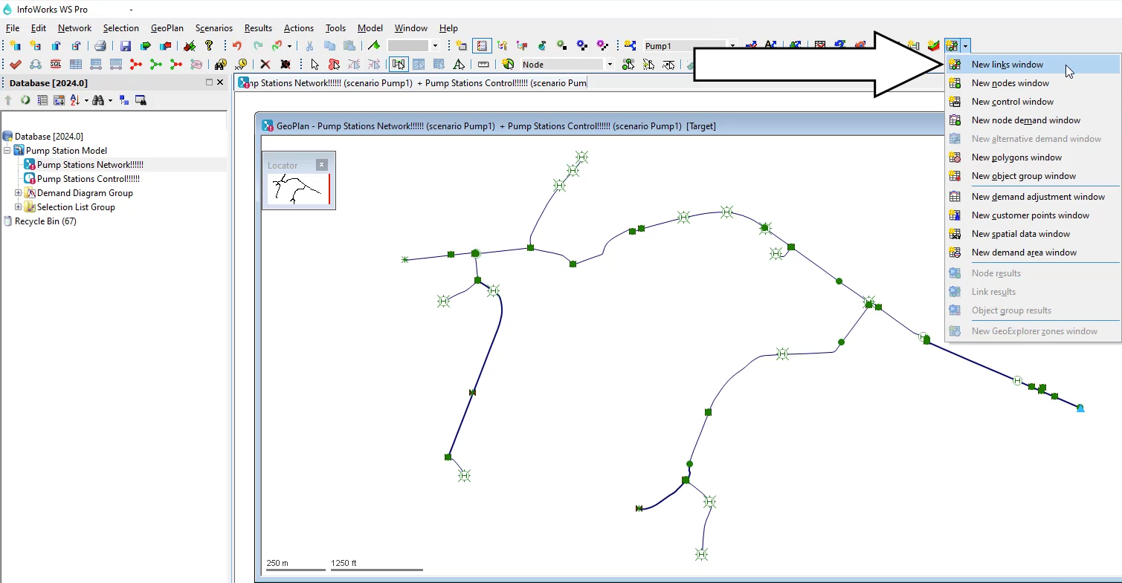Collapse the Pump Station Model tree node
This screenshot has height=583, width=1122.
tap(7, 151)
